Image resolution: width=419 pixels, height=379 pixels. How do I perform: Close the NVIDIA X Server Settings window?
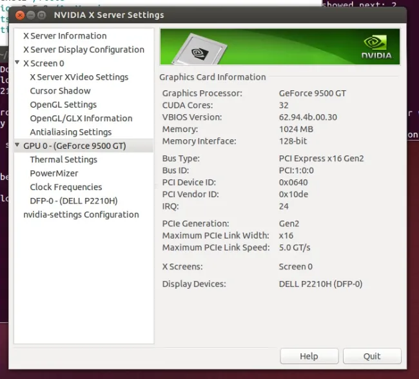coord(20,14)
